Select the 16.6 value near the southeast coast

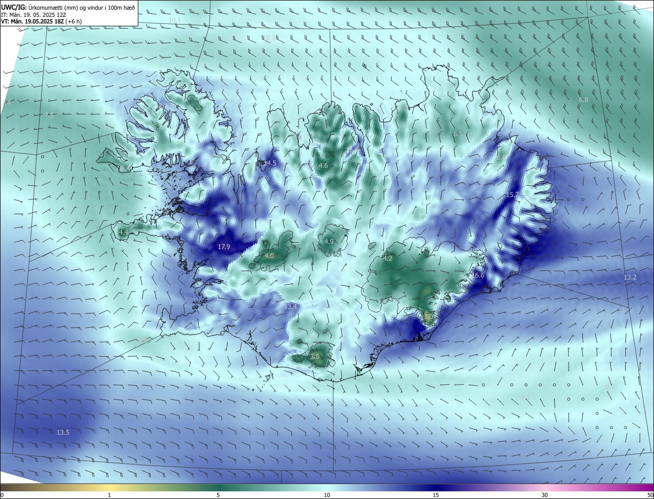[x=478, y=276]
